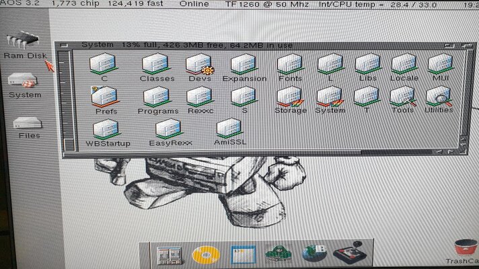Open the EasyRexx drawer
Screen dimensions: 479x269
pos(168,129)
